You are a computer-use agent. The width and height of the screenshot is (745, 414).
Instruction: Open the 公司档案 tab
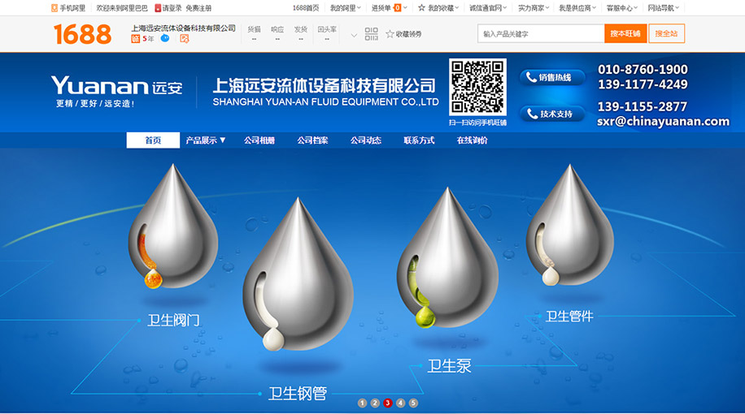(312, 140)
